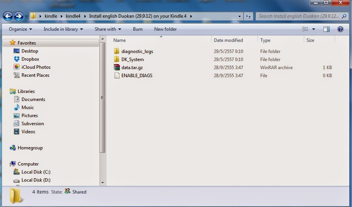352x207 pixels.
Task: Sort files by Date modified column
Action: (x=228, y=40)
